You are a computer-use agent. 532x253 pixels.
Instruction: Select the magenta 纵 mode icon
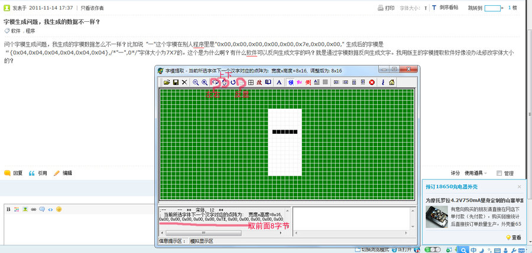(299, 83)
